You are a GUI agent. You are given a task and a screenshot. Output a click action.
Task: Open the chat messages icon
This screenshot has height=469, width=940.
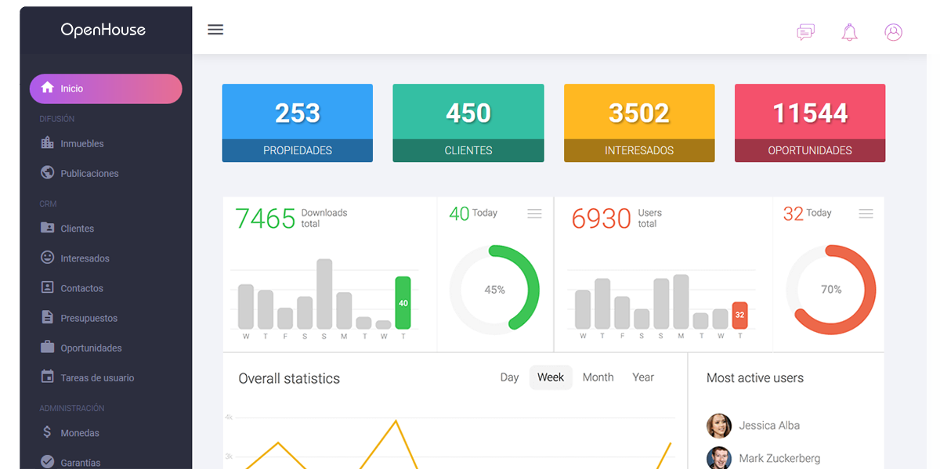(805, 32)
